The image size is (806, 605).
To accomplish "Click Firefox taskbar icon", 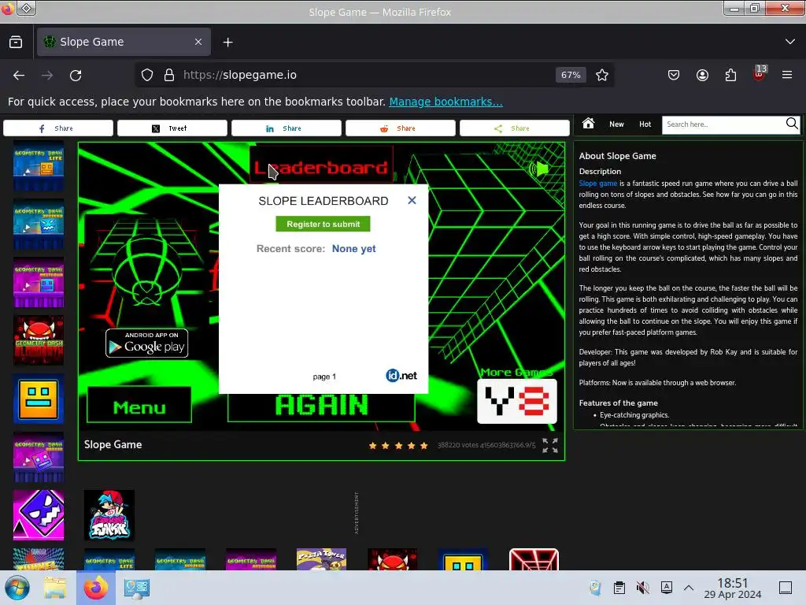I will click(95, 588).
